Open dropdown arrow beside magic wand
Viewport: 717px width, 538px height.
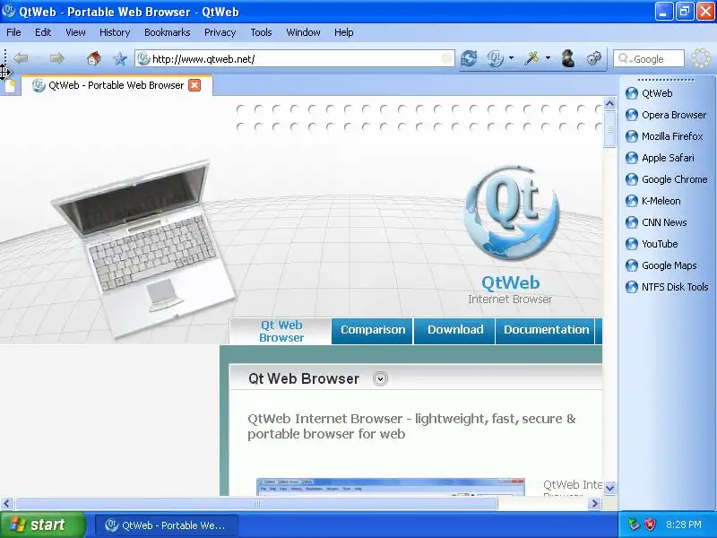click(548, 58)
